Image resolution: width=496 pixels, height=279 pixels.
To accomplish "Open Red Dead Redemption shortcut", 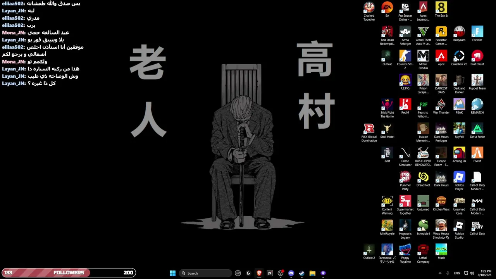I will 387,36.
